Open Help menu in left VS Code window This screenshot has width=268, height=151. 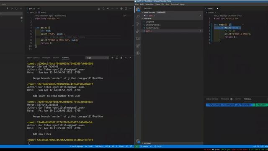tap(4, 4)
